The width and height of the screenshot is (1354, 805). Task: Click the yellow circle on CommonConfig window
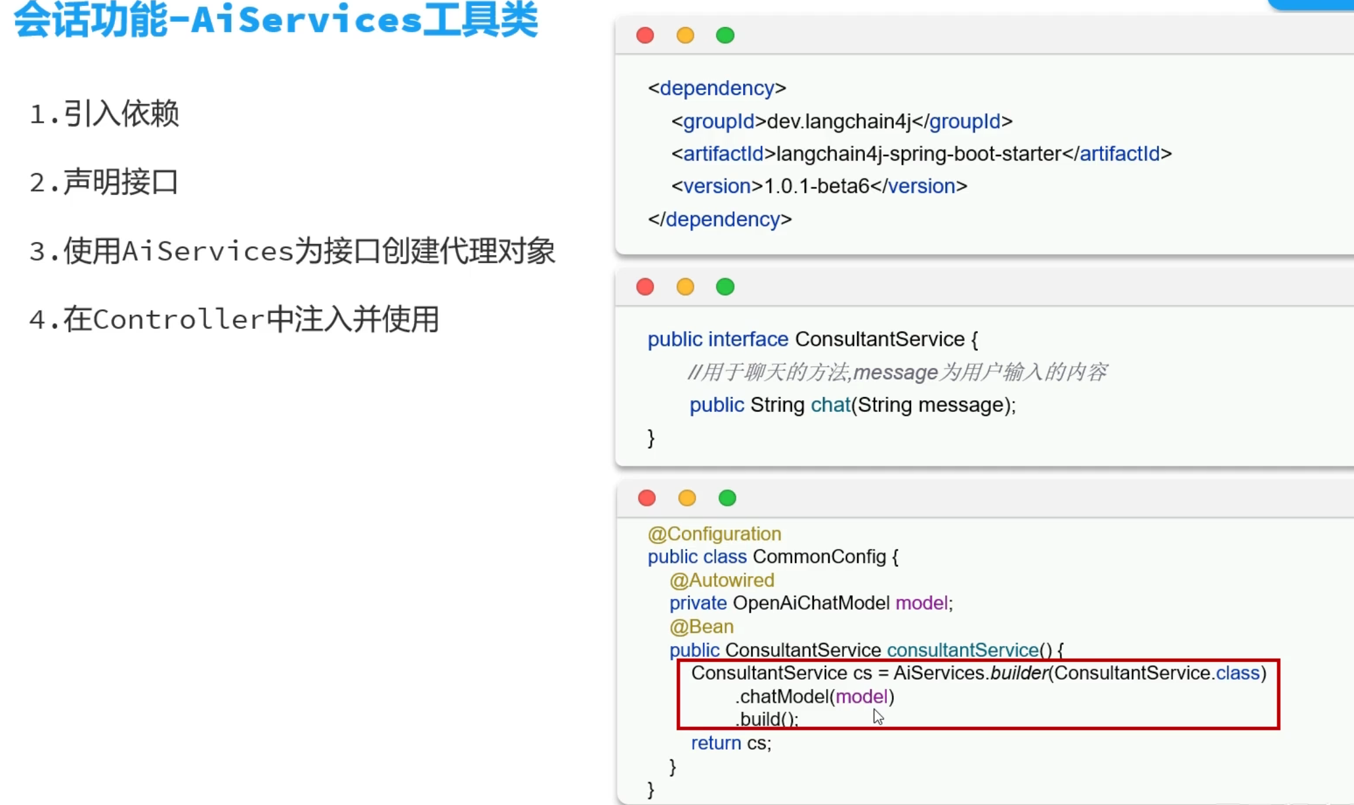click(x=687, y=498)
